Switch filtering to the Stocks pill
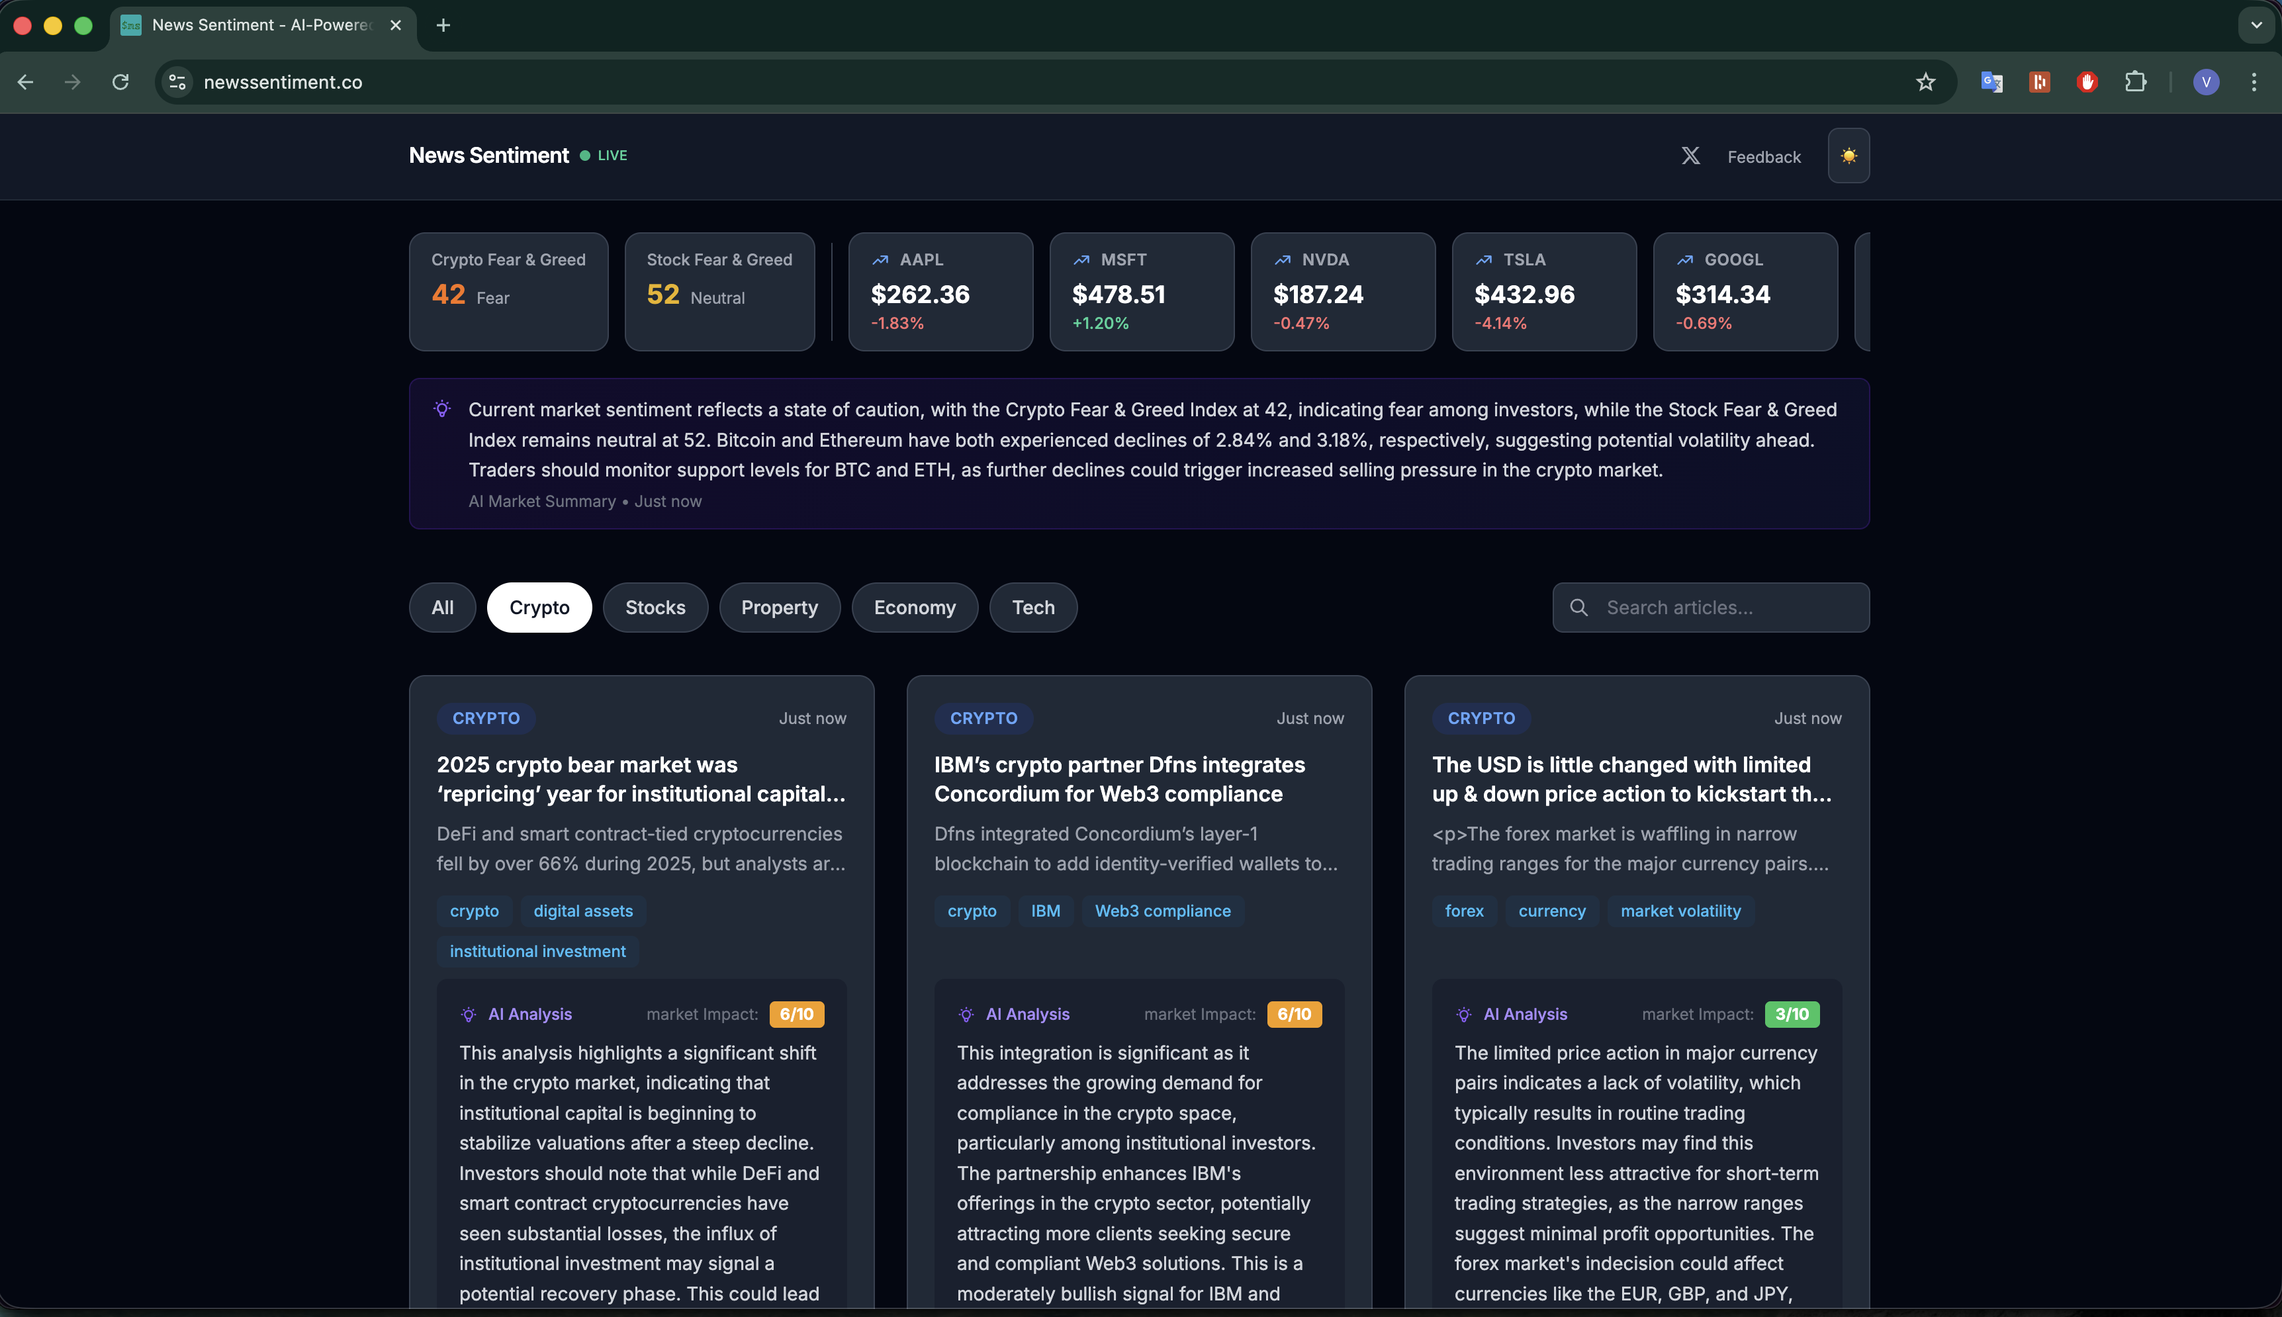Image resolution: width=2282 pixels, height=1317 pixels. click(x=655, y=607)
